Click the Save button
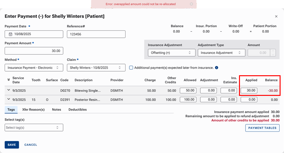Viewport: 284px width, 153px height. click(12, 145)
